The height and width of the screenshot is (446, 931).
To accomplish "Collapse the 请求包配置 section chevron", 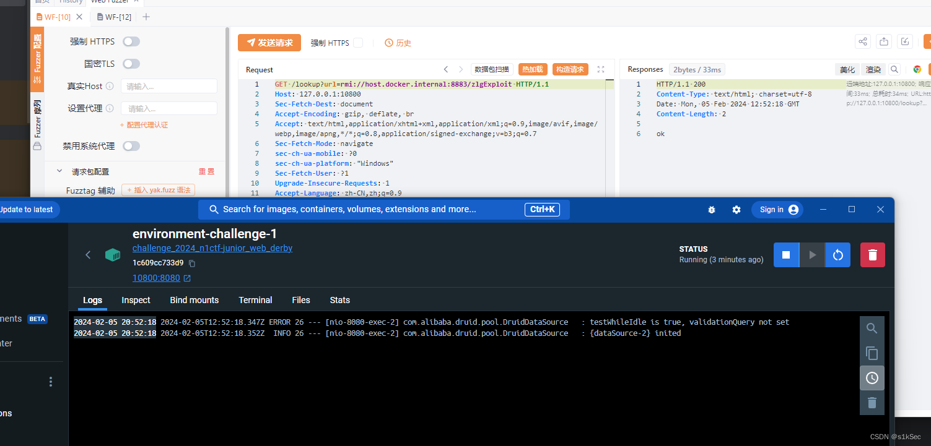I will (x=59, y=171).
